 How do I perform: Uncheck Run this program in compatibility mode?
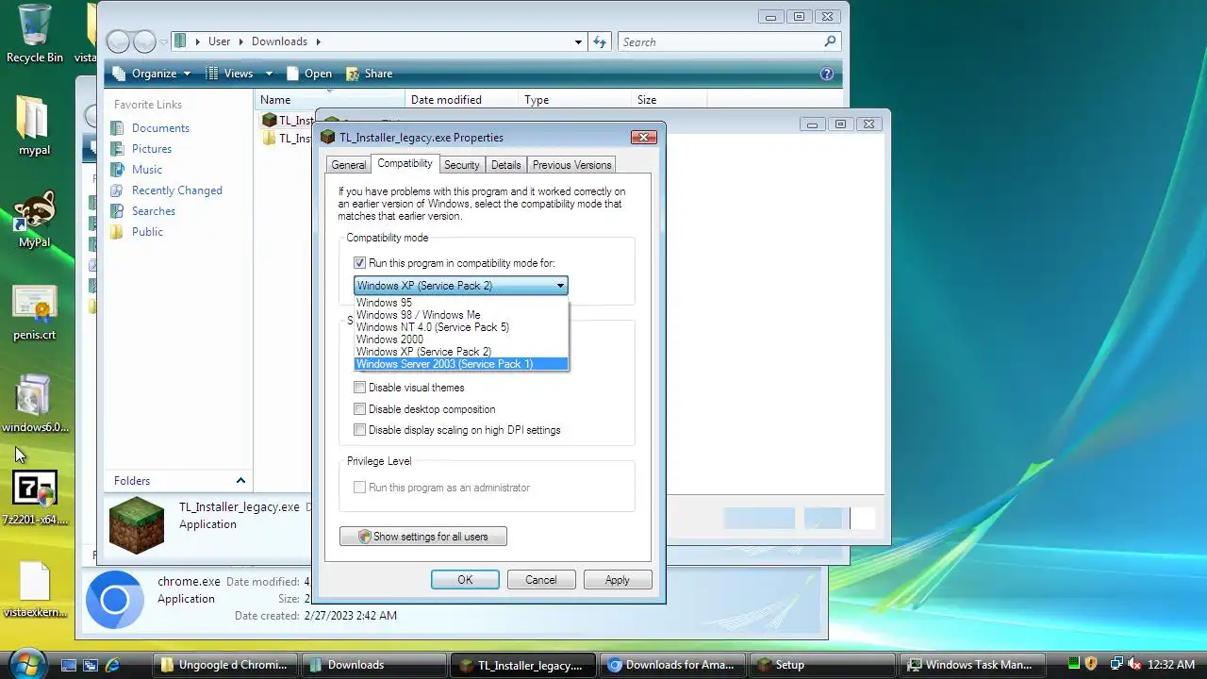coord(359,263)
